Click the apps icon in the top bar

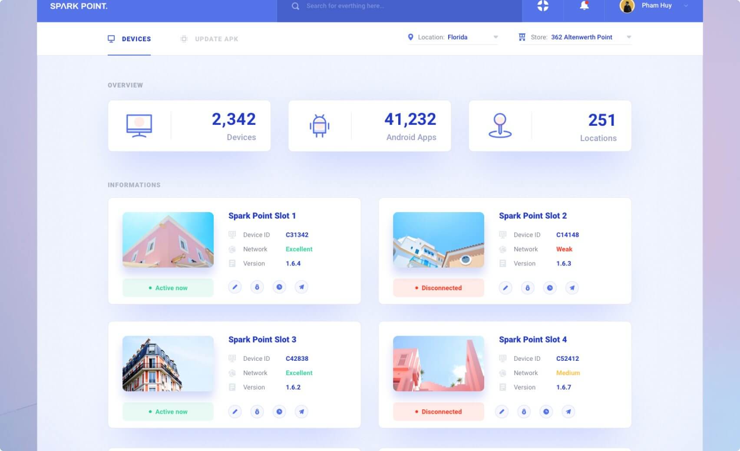[542, 6]
